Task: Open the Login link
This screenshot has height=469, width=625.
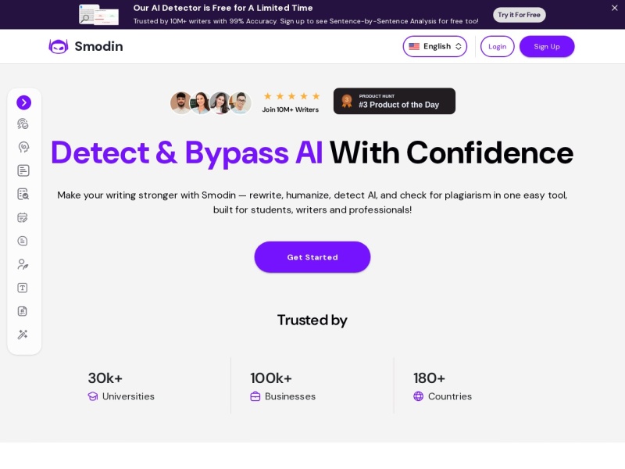Action: 497,46
